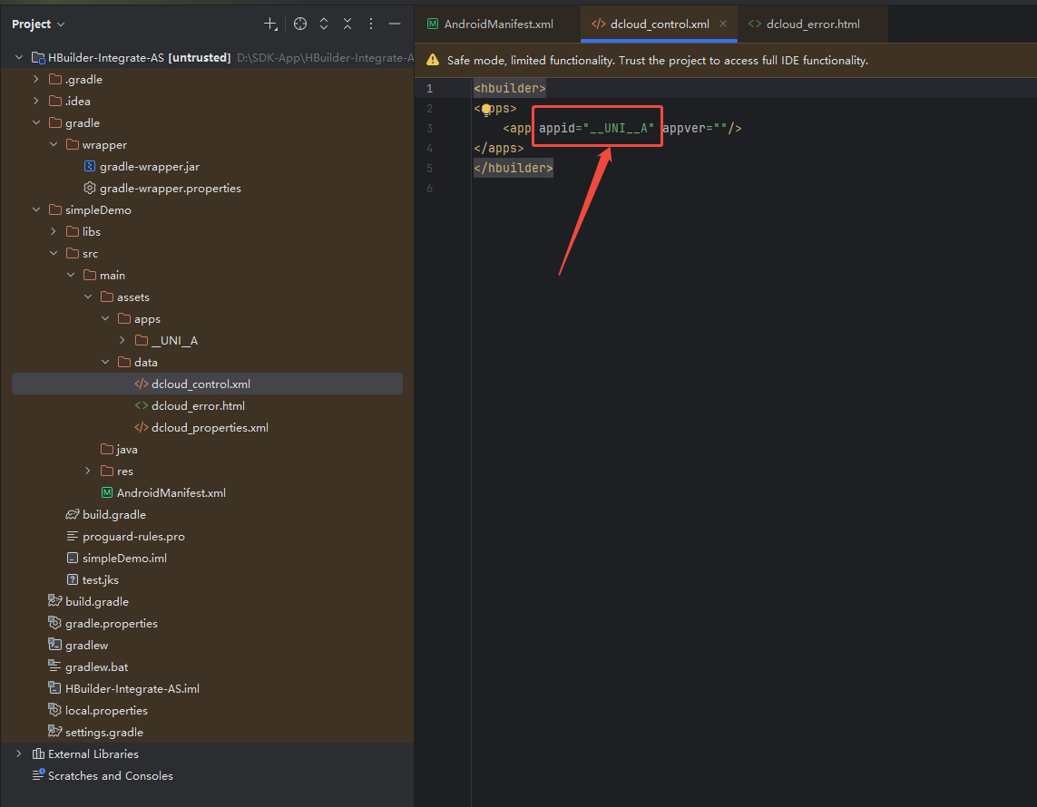The width and height of the screenshot is (1037, 807).
Task: Expand the External Libraries node
Action: (19, 754)
